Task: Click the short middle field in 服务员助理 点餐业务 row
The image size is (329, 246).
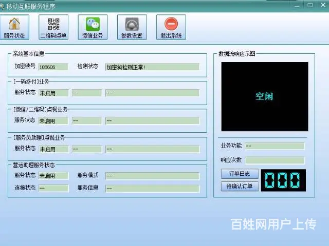Action: click(87, 149)
